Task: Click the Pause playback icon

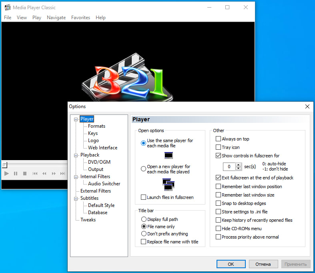Action: coord(16,173)
